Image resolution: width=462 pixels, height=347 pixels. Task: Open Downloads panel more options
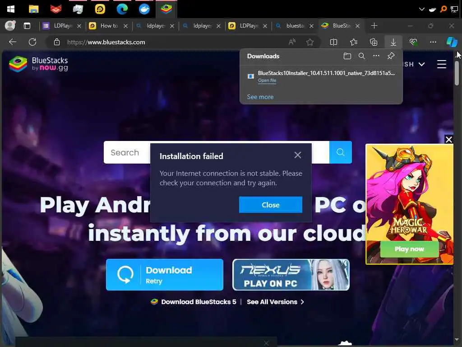coord(376,56)
